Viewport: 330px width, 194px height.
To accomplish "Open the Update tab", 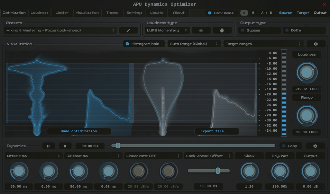I will click(x=157, y=13).
